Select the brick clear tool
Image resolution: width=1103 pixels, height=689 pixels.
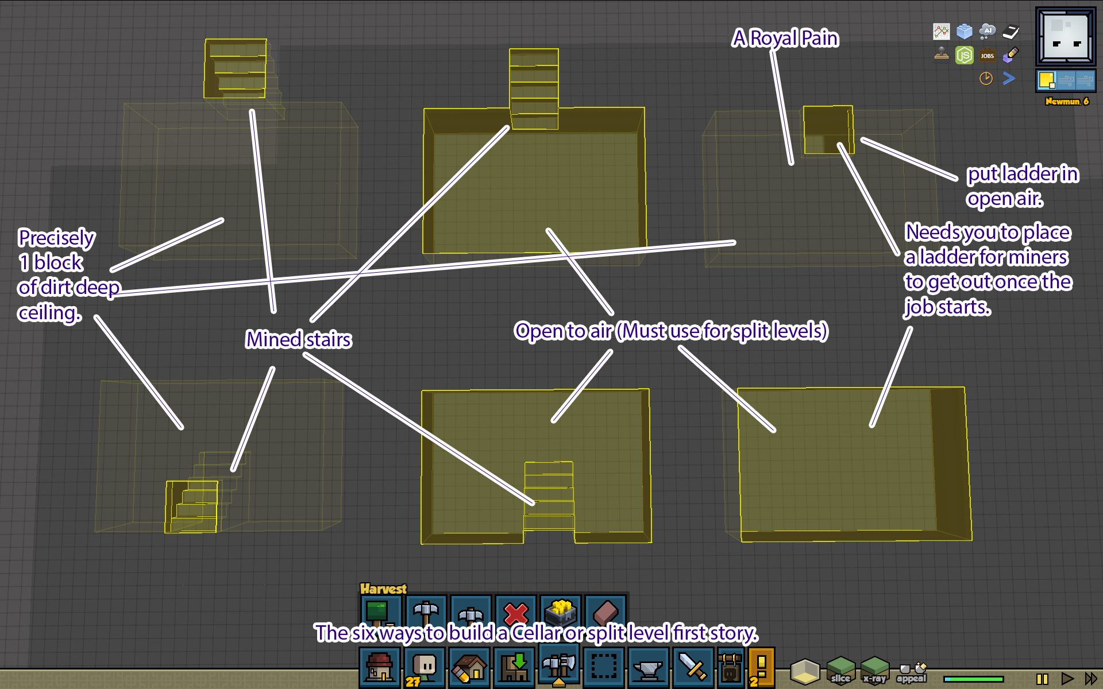pos(606,611)
